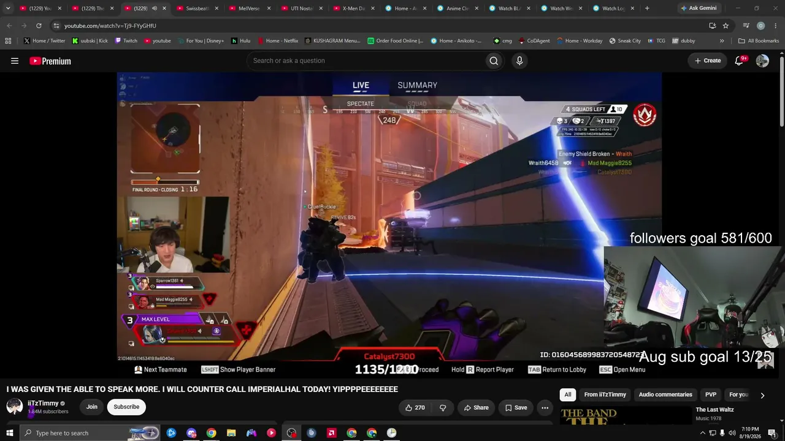
Task: Open The Last Waltz video title
Action: (714, 410)
